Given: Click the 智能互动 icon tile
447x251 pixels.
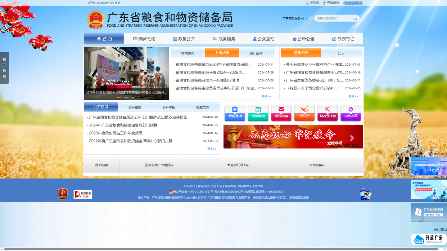Looking at the screenshot, I should tap(235, 113).
